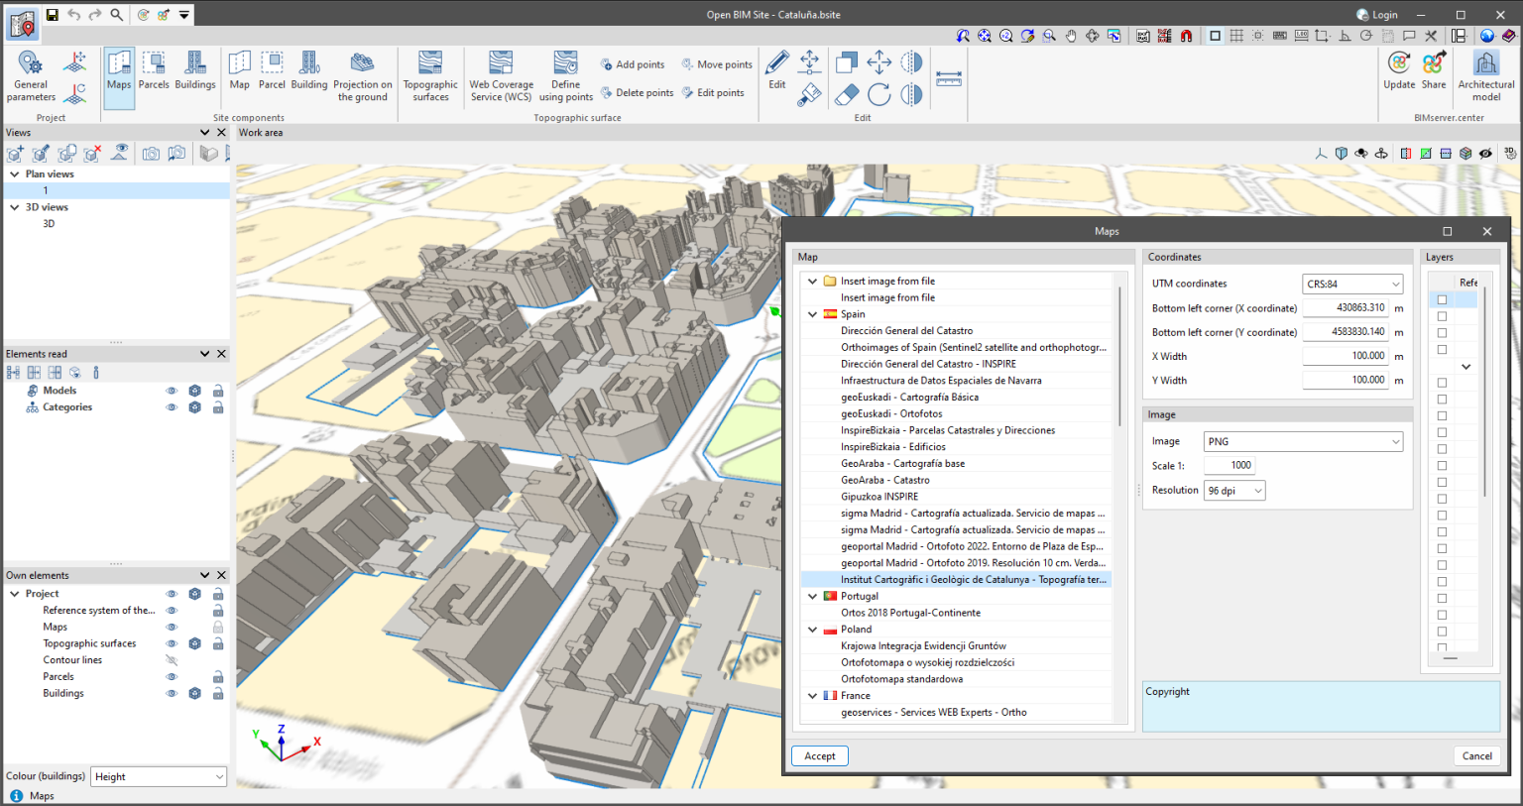Toggle visibility eye for Models

(x=172, y=391)
